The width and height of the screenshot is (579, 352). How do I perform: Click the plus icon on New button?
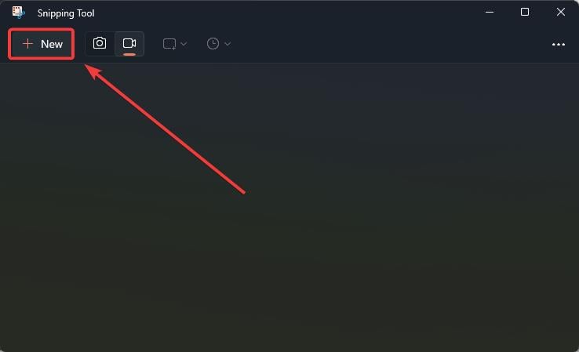pyautogui.click(x=27, y=44)
